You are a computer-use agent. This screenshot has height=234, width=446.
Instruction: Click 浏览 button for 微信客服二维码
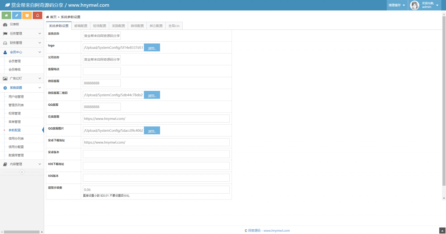point(152,95)
